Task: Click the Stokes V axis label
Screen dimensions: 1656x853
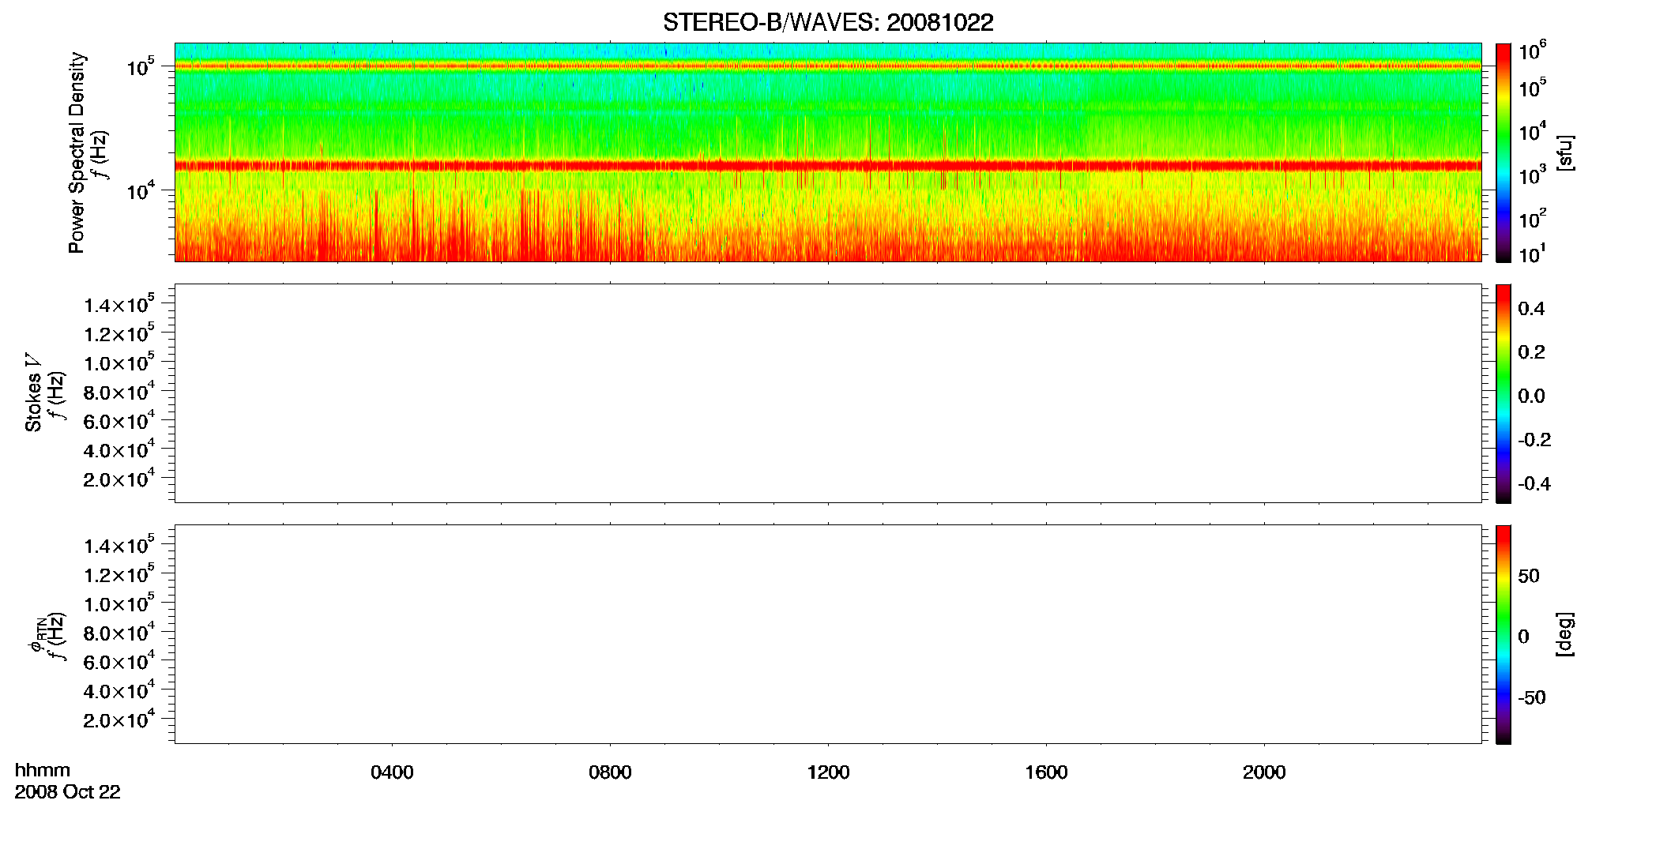Action: point(33,393)
